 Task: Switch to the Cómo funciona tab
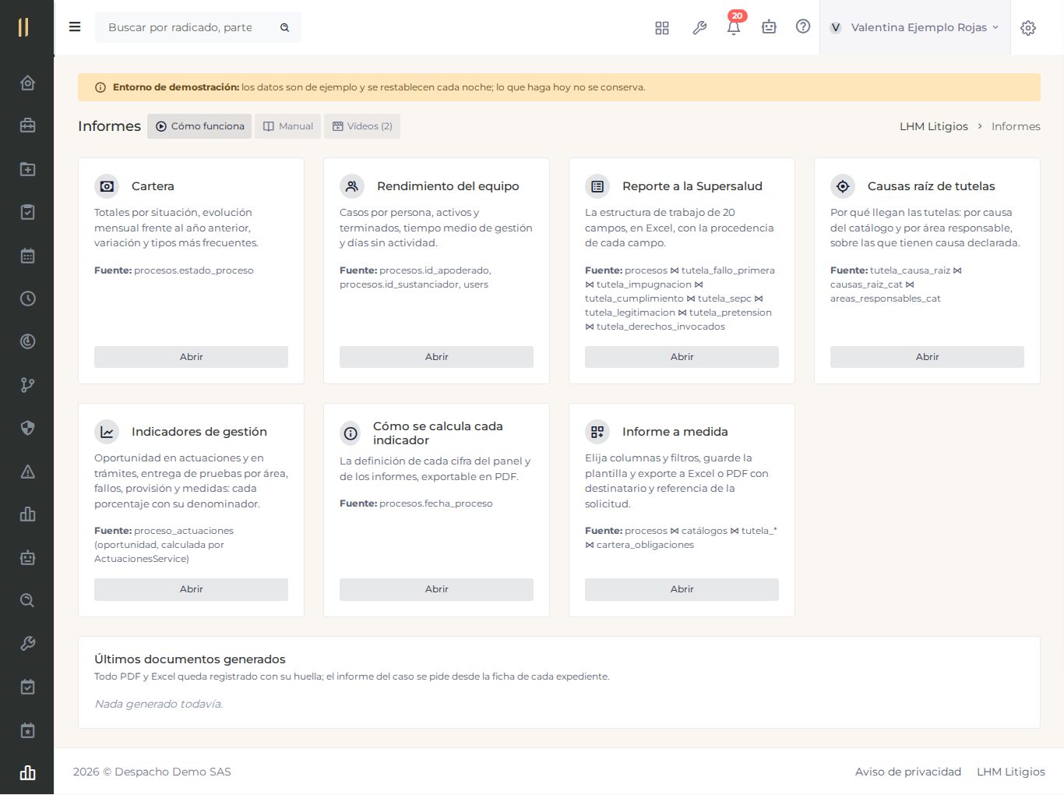click(x=199, y=126)
